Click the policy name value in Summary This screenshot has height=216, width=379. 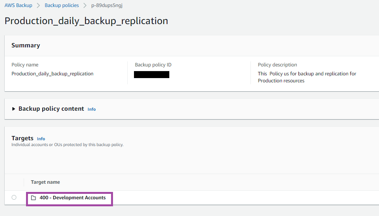[x=52, y=74]
